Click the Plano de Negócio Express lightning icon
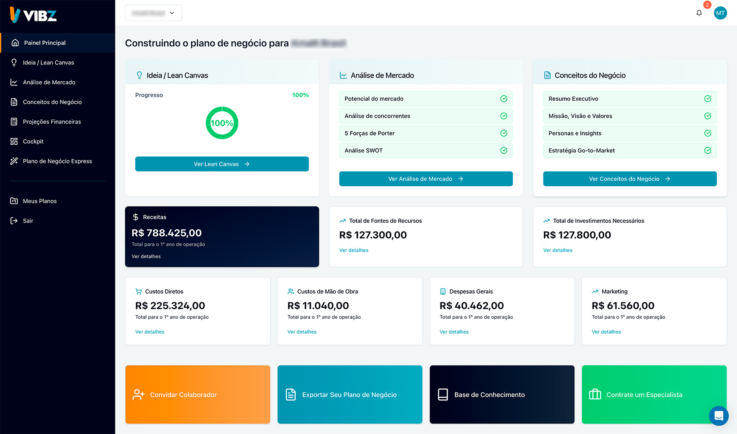 coord(14,161)
